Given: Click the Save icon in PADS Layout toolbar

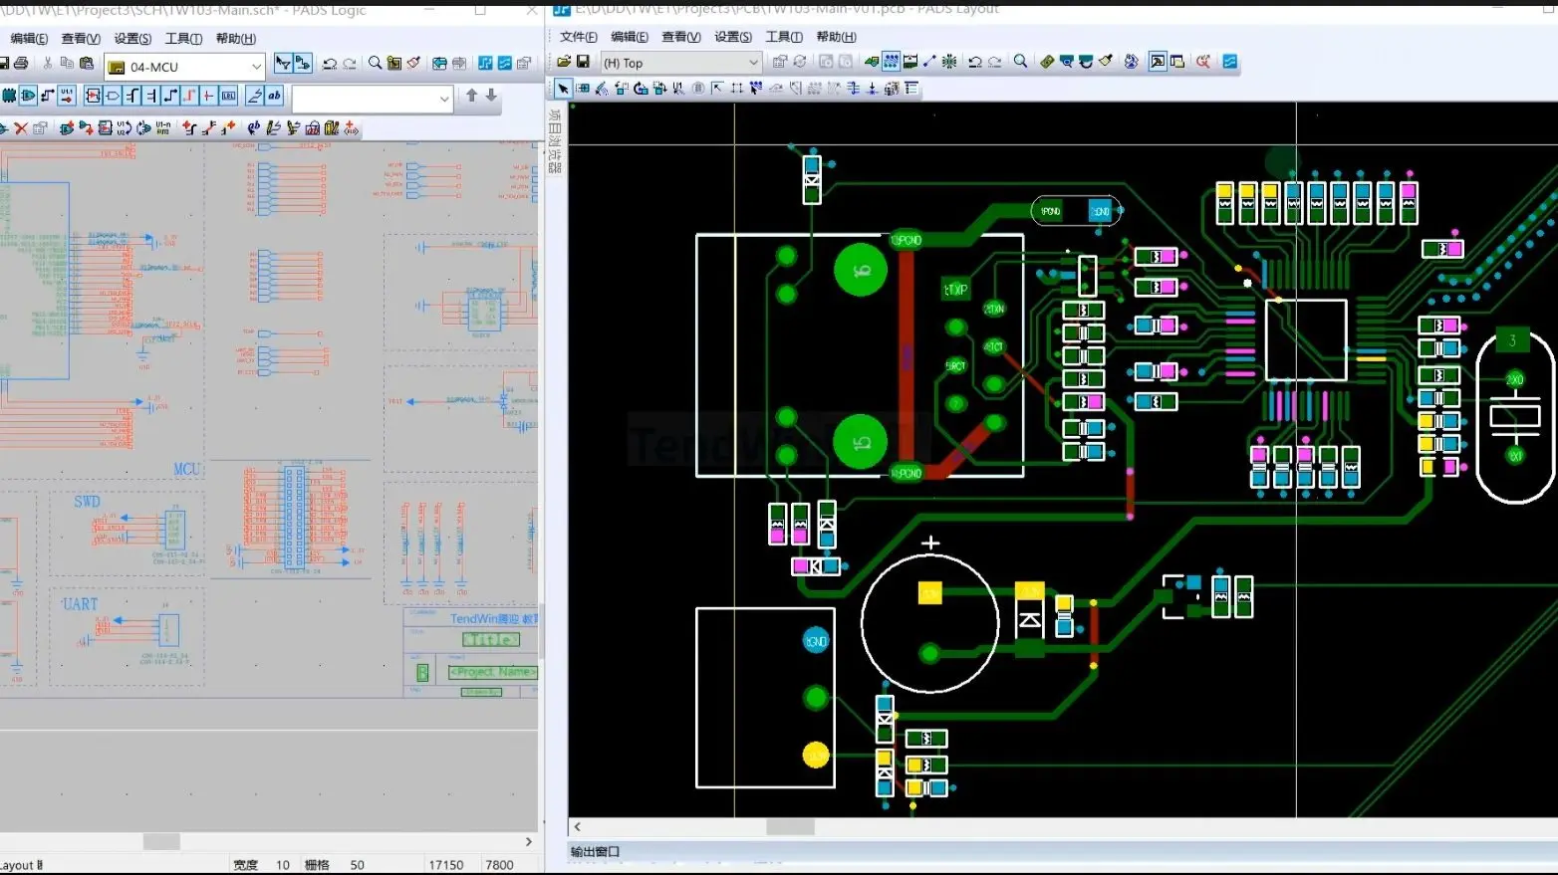Looking at the screenshot, I should pyautogui.click(x=583, y=61).
